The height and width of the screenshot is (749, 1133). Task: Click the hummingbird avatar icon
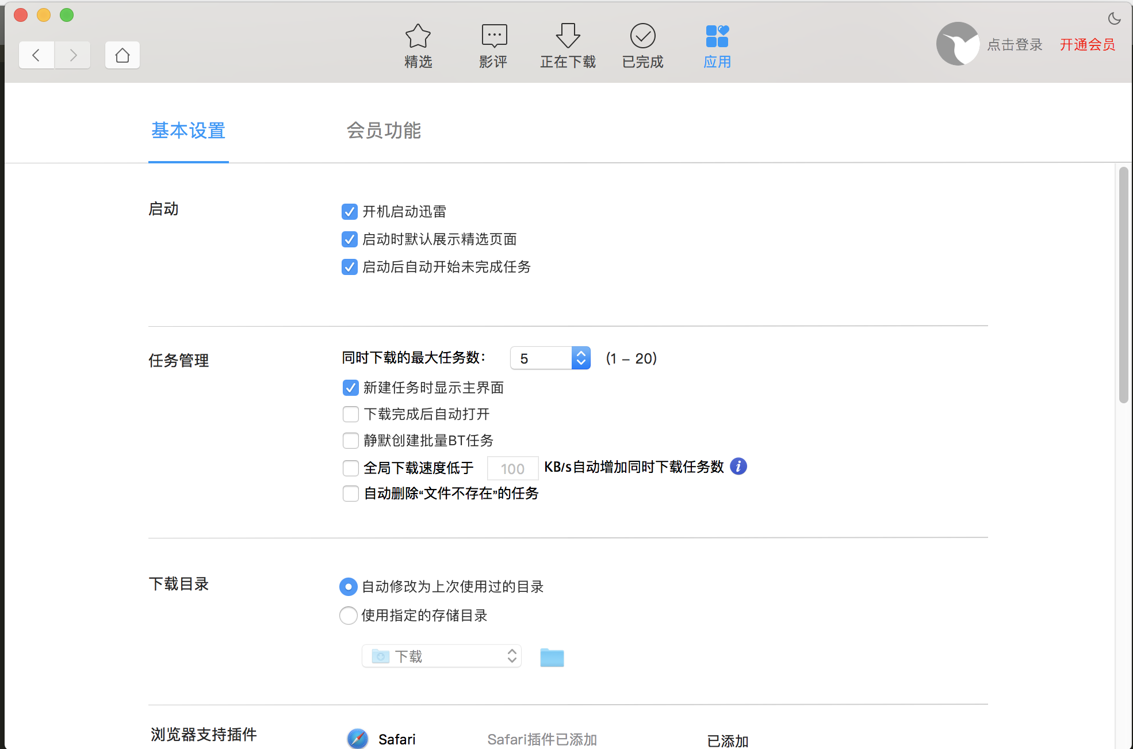point(958,44)
